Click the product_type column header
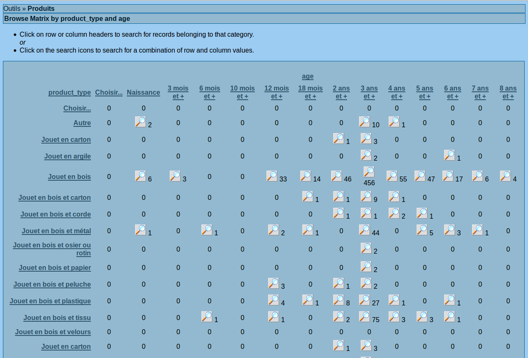This screenshot has height=358, width=528. click(x=69, y=92)
